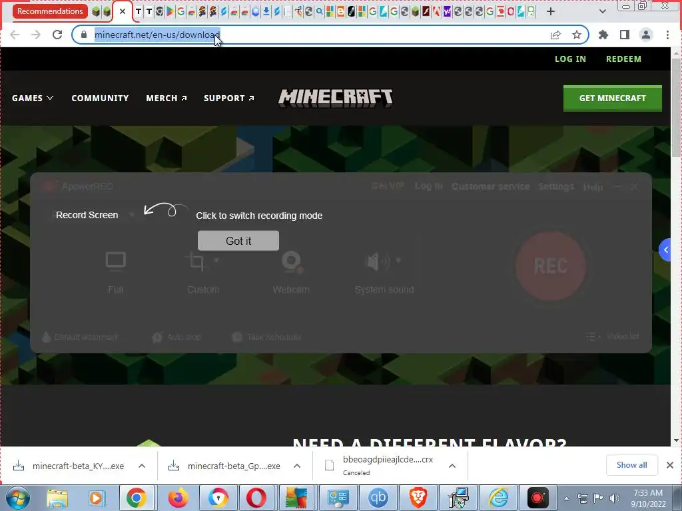Open the Chrome profile avatar
The width and height of the screenshot is (682, 511).
pyautogui.click(x=646, y=35)
